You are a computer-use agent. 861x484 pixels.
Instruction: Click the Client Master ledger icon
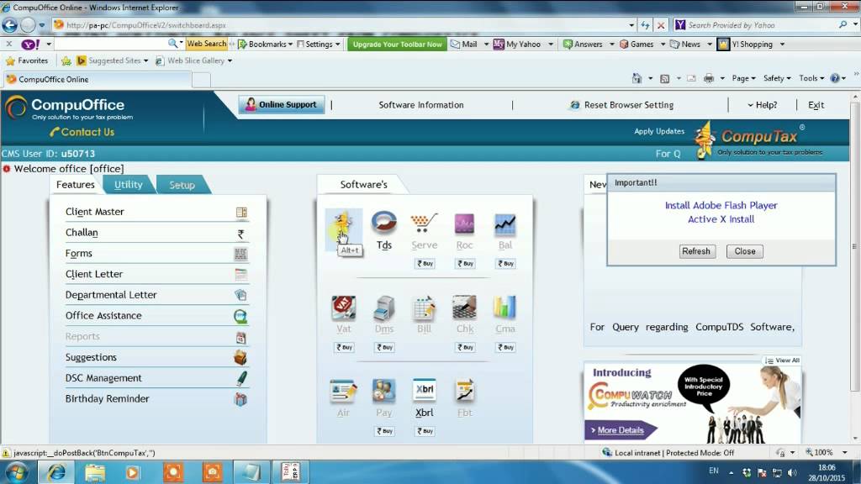(241, 212)
